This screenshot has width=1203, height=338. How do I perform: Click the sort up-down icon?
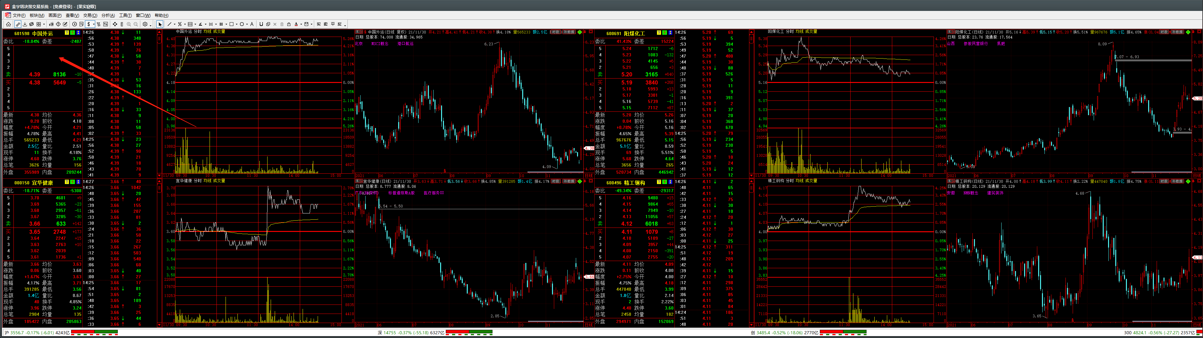pos(106,24)
